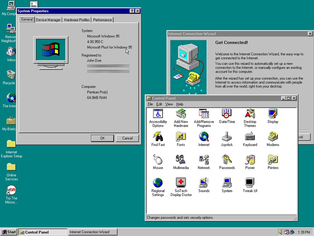Switch to Internet Connection Wizard via taskbar
This screenshot has width=314, height=236.
point(93,232)
